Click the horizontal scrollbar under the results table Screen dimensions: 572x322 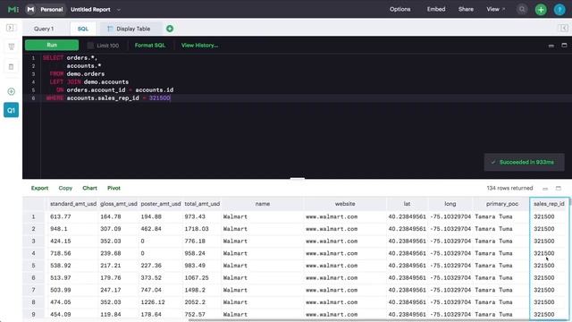tap(379, 320)
